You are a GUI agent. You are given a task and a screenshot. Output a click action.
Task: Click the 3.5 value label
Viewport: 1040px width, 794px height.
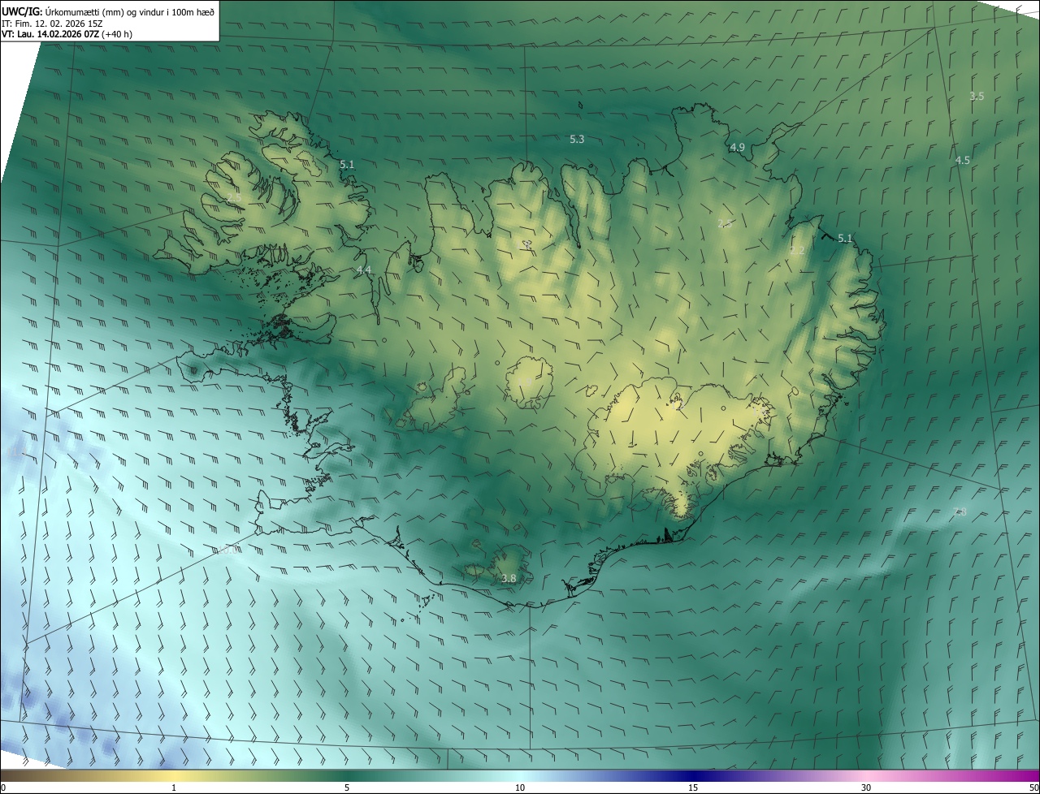977,97
